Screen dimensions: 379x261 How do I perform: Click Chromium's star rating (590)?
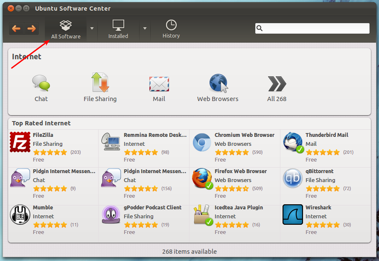tap(232, 152)
